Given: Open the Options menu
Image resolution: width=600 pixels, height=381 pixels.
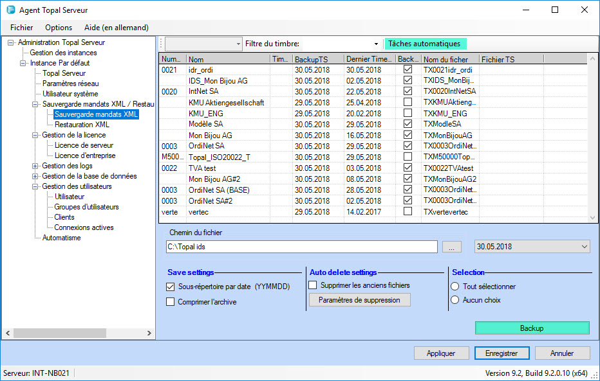Looking at the screenshot, I should pos(59,28).
